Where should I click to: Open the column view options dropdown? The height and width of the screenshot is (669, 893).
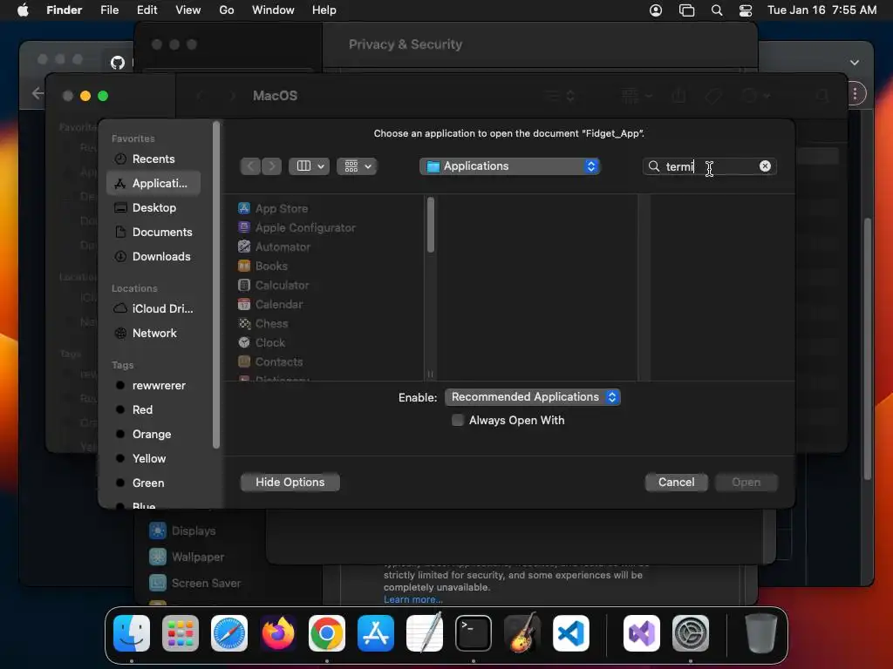(x=310, y=166)
